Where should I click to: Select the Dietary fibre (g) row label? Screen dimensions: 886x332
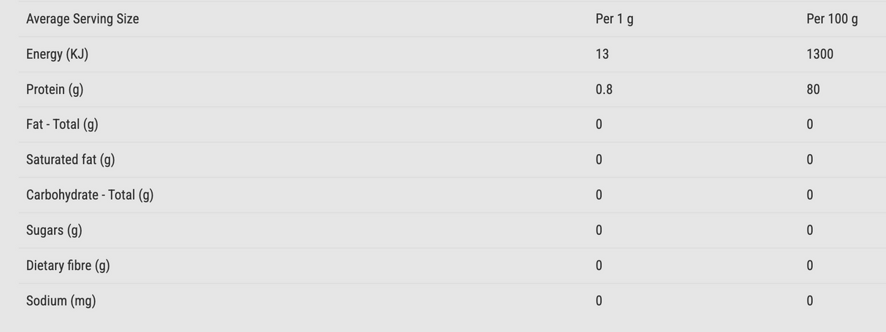68,265
